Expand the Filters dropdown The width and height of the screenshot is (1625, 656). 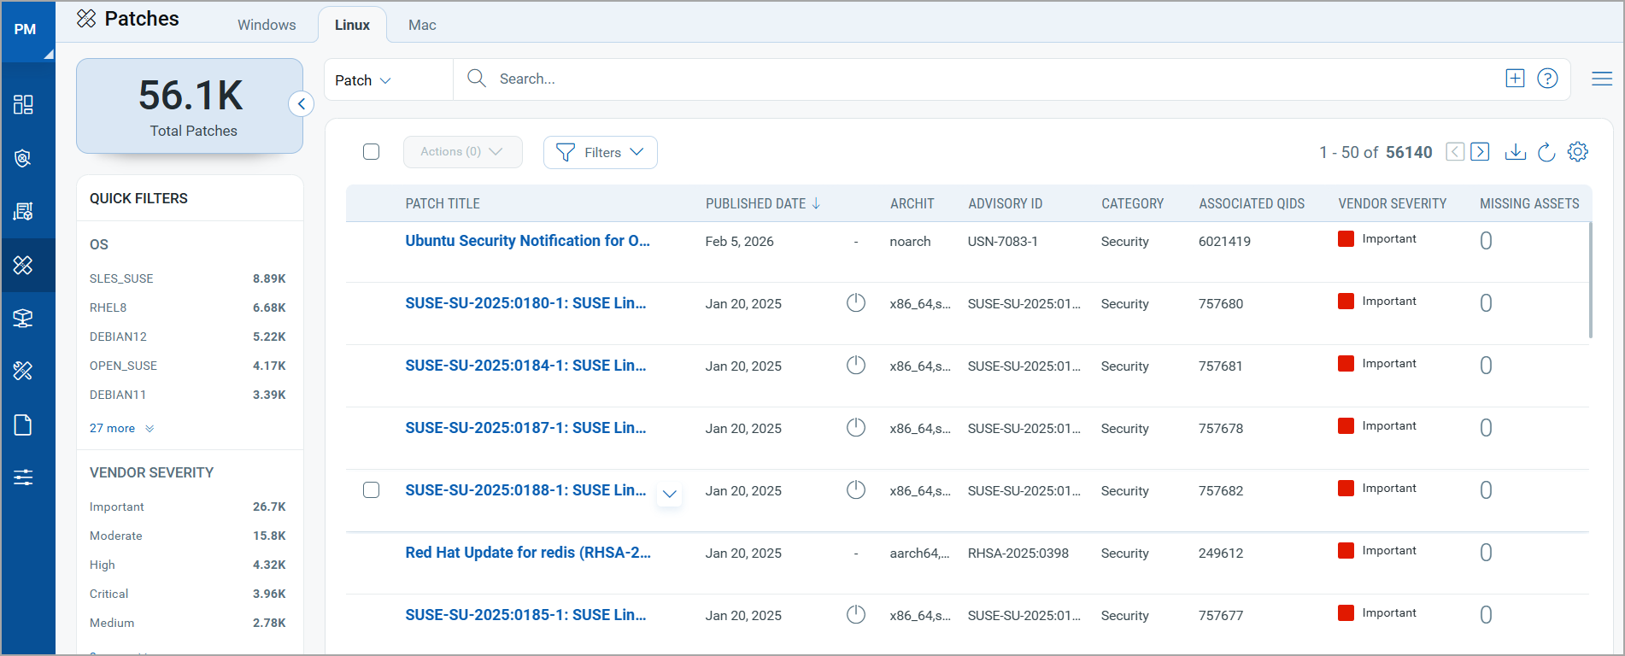coord(600,152)
